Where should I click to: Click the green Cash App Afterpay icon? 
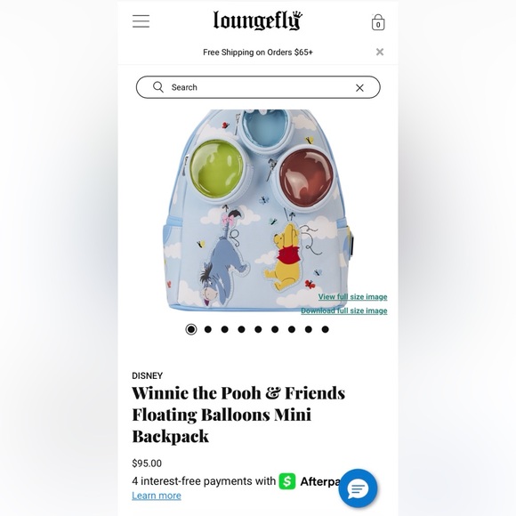[x=287, y=481]
